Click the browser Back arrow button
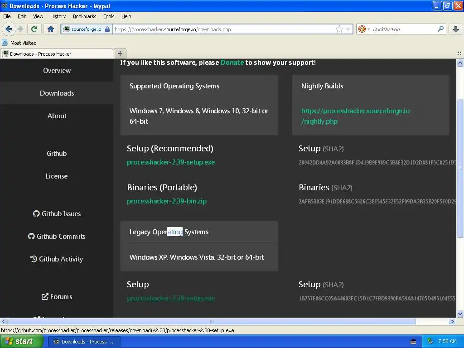Screen dimensions: 464x348 coord(9,29)
